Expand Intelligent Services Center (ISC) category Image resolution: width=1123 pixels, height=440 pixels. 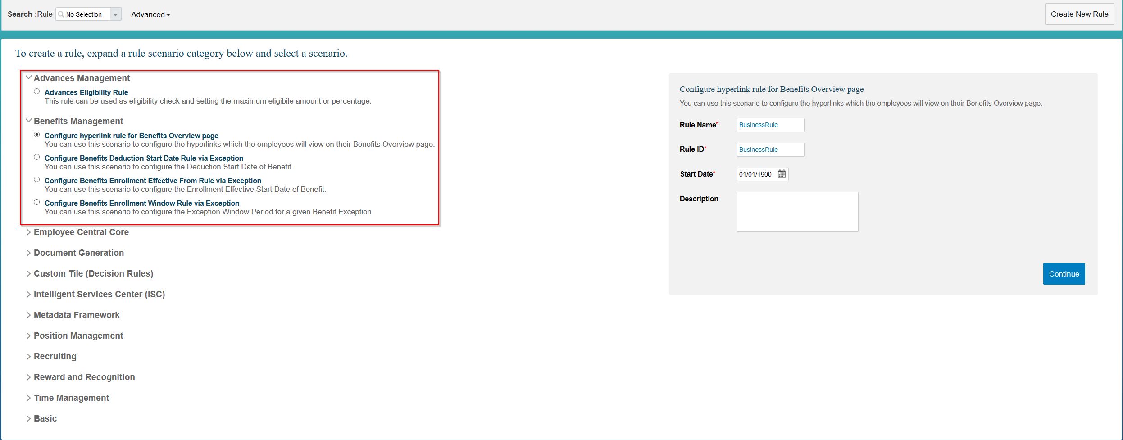29,295
